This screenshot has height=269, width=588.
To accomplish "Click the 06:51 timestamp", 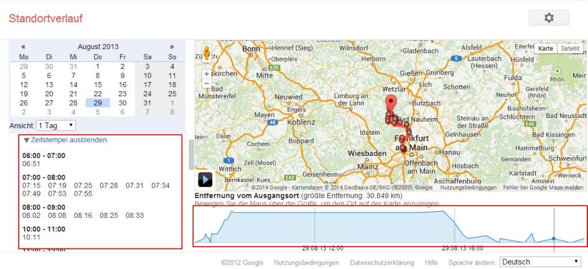I will (x=31, y=164).
